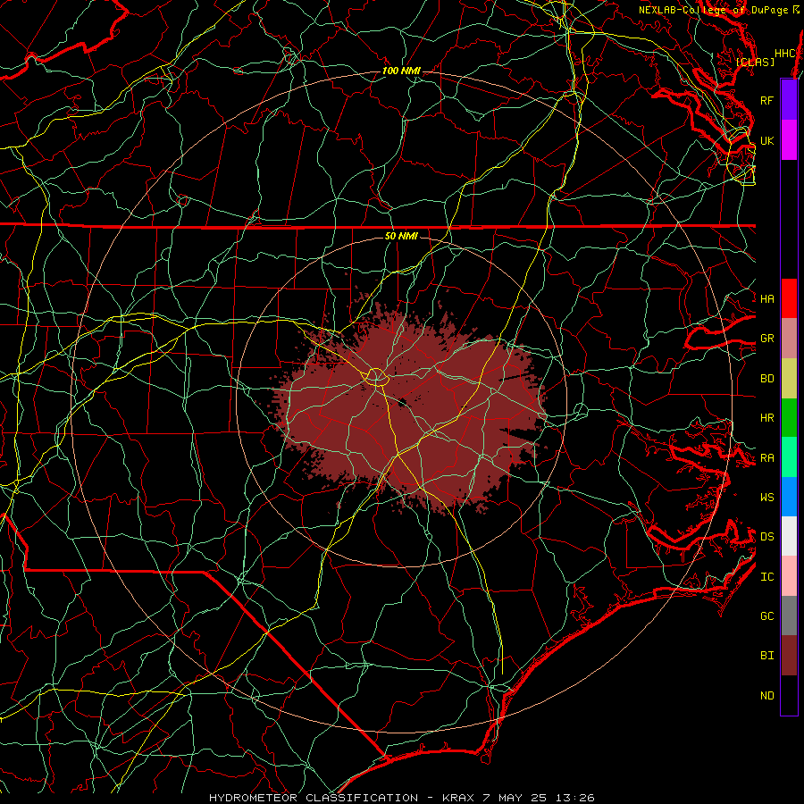Click the DS white legend swatch
The width and height of the screenshot is (804, 804).
tap(789, 536)
